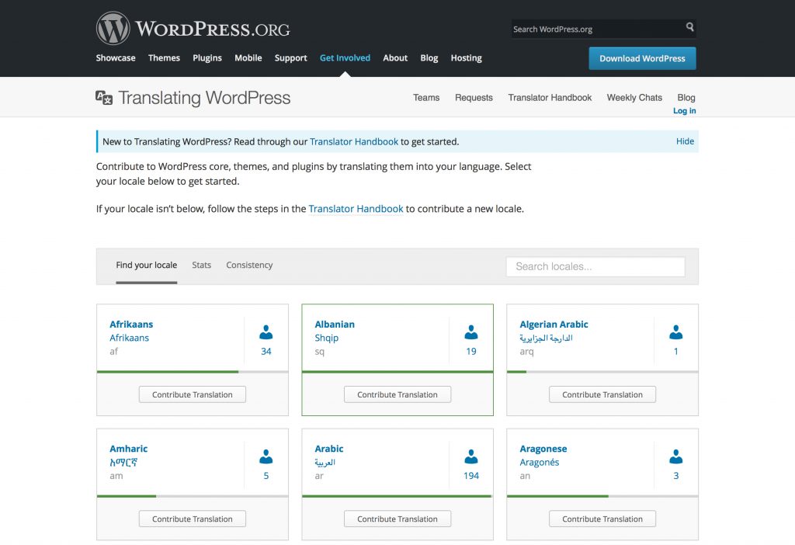Screen dimensions: 795x545
Task: Open the Mobile menu item
Action: (x=248, y=57)
